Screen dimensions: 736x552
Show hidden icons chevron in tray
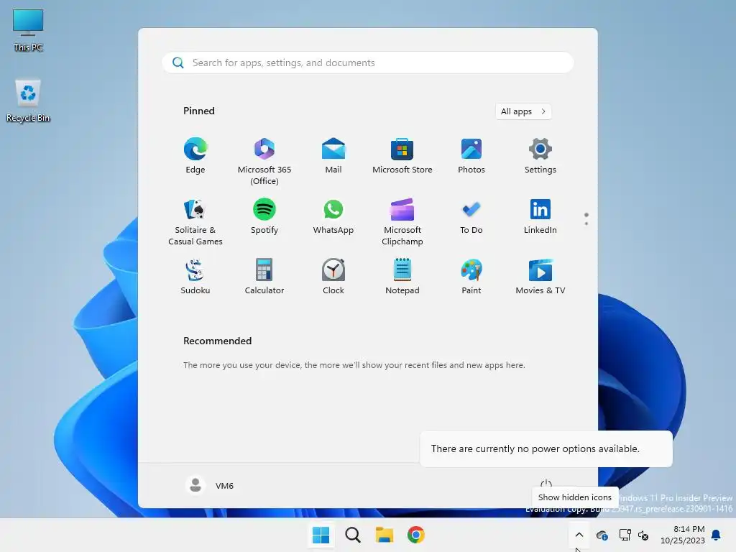pyautogui.click(x=579, y=535)
